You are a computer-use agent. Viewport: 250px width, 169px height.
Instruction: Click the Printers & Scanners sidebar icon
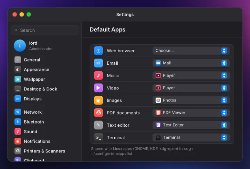point(18,151)
